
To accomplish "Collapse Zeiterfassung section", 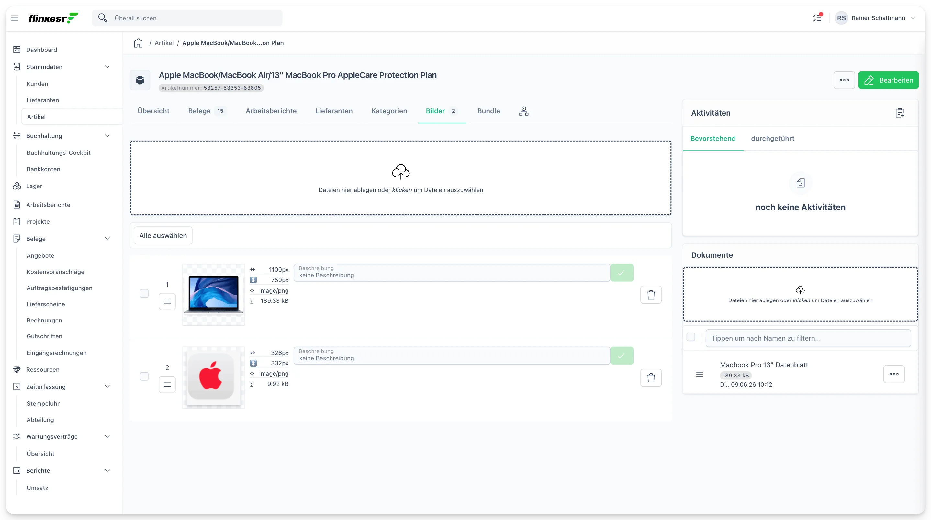I will [x=107, y=387].
